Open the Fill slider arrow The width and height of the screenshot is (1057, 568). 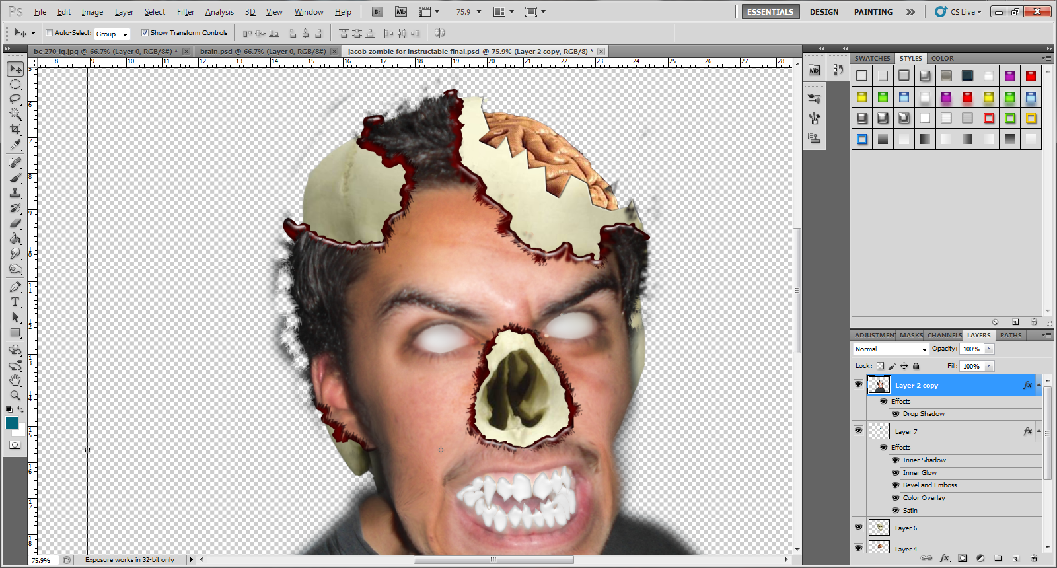click(989, 366)
